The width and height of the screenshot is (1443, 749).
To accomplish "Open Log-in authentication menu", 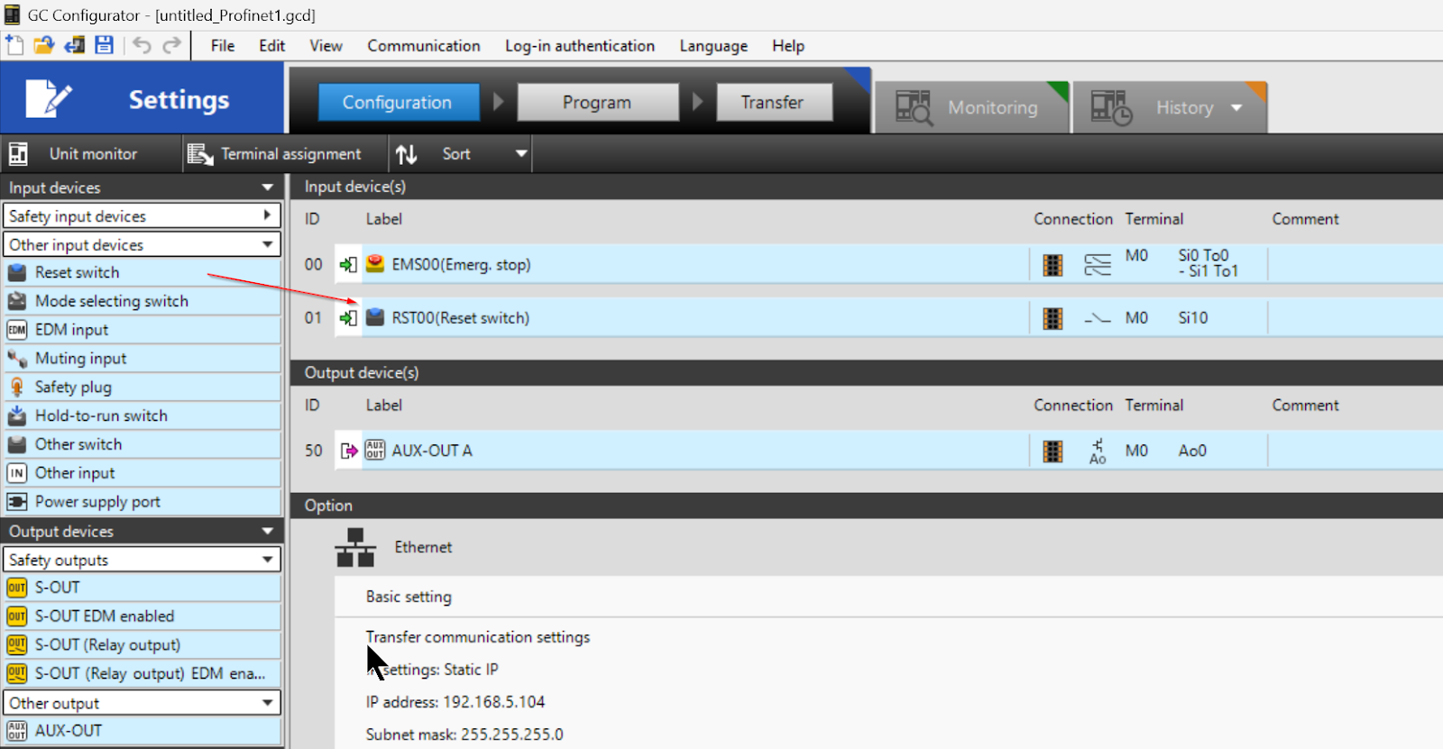I will click(x=579, y=46).
